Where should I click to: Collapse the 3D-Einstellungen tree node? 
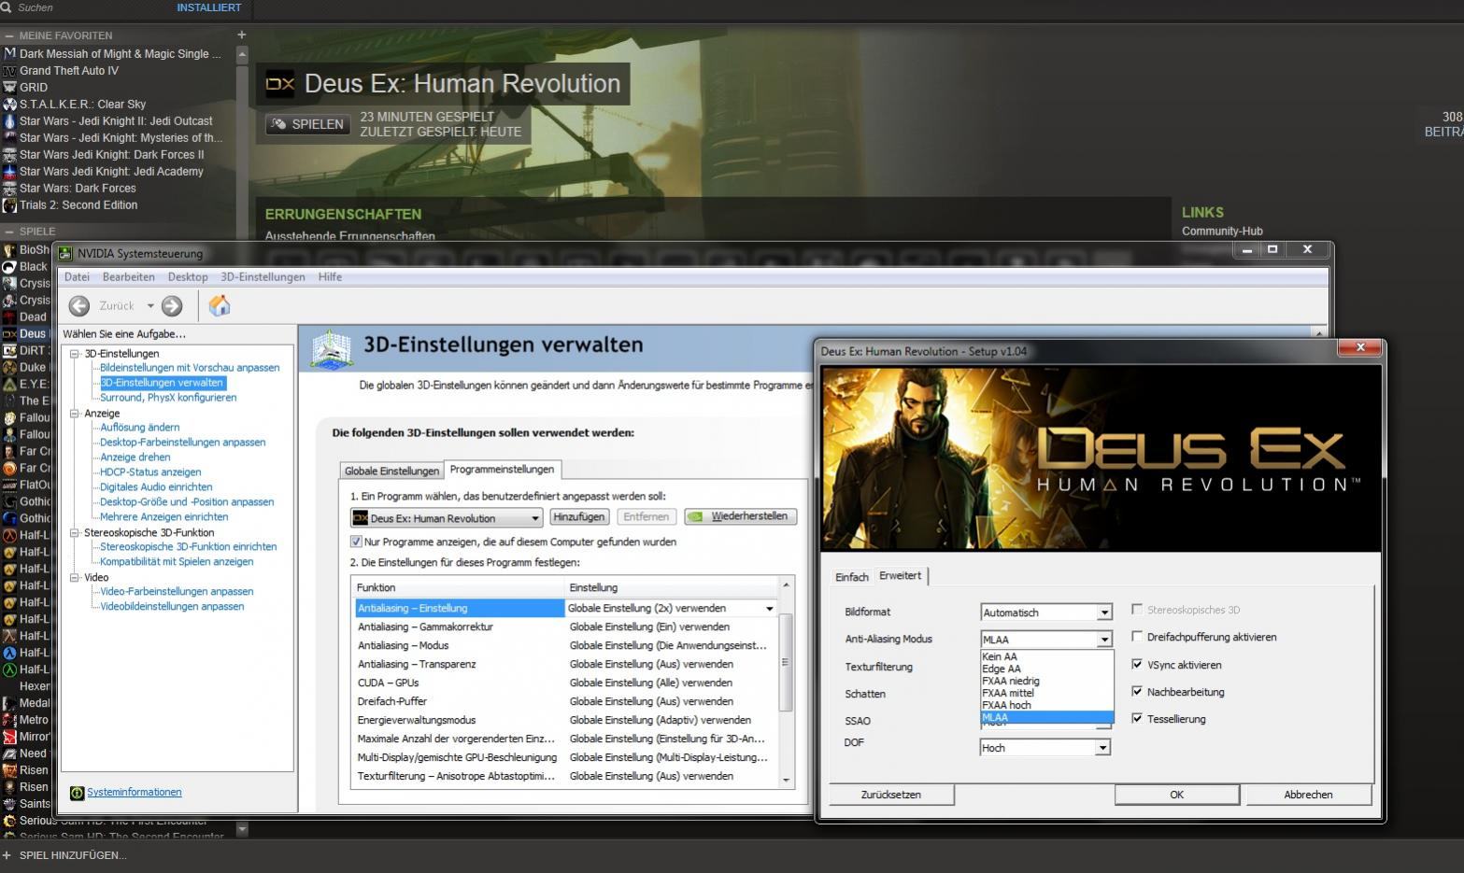(x=75, y=354)
